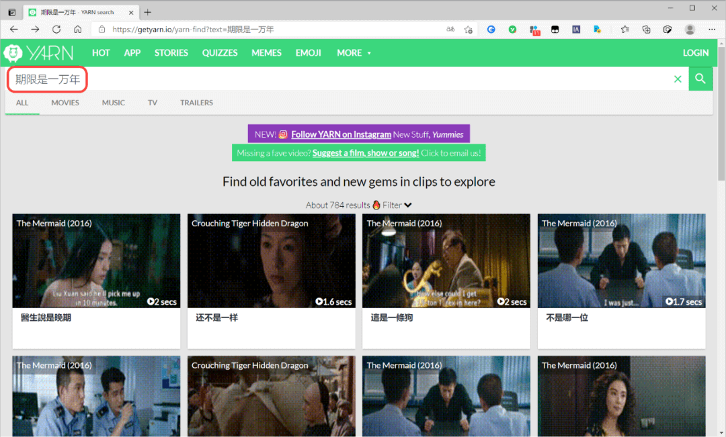
Task: Open Crouching Tiger clip 还不是一样
Action: pos(272,261)
